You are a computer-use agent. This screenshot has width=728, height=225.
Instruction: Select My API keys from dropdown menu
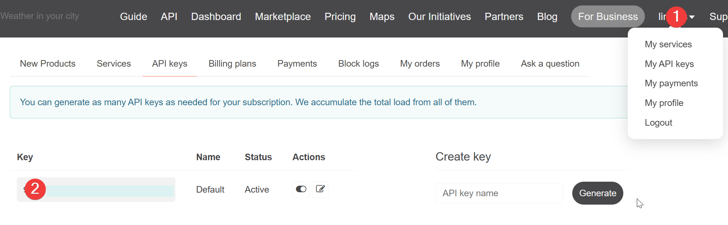669,64
